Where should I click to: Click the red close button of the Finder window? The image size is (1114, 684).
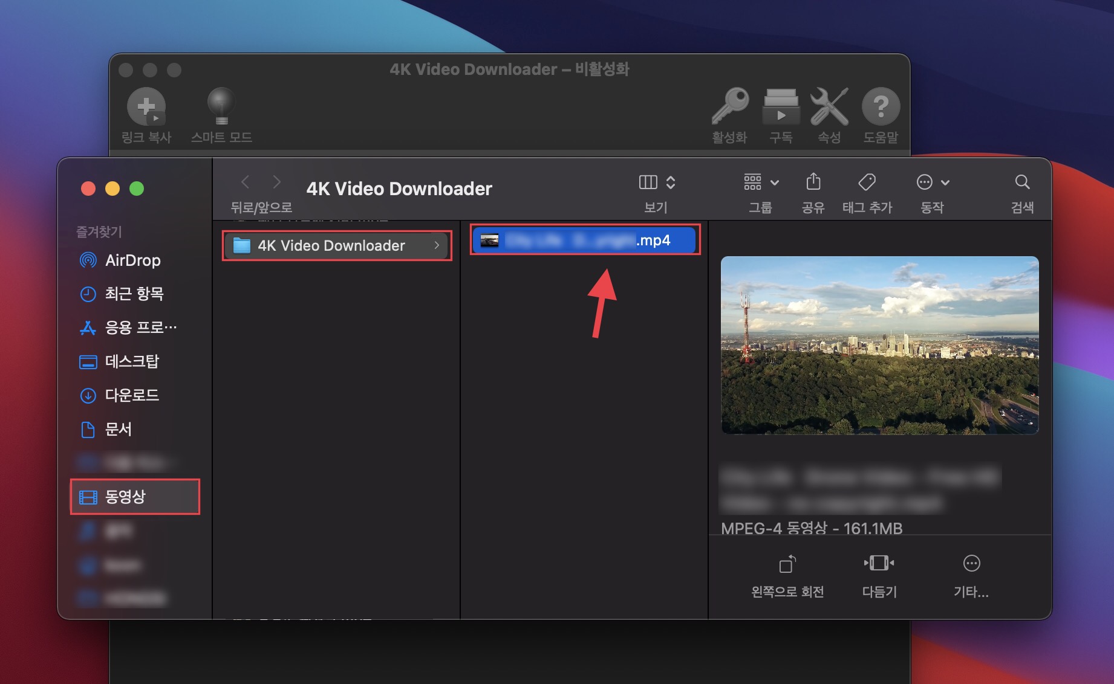click(x=88, y=189)
